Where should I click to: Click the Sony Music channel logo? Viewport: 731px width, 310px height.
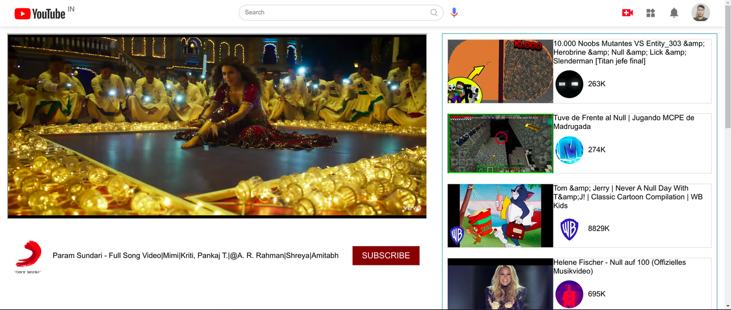(27, 257)
